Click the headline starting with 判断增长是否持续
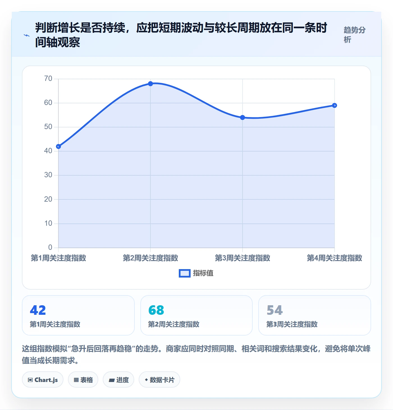 point(181,35)
